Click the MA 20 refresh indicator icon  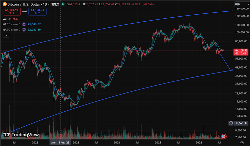click(x=24, y=24)
